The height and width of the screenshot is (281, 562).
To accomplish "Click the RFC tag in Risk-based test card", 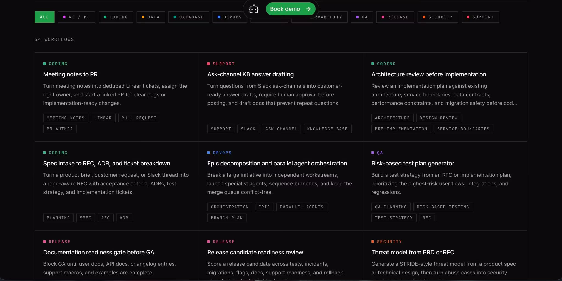I will (x=427, y=218).
